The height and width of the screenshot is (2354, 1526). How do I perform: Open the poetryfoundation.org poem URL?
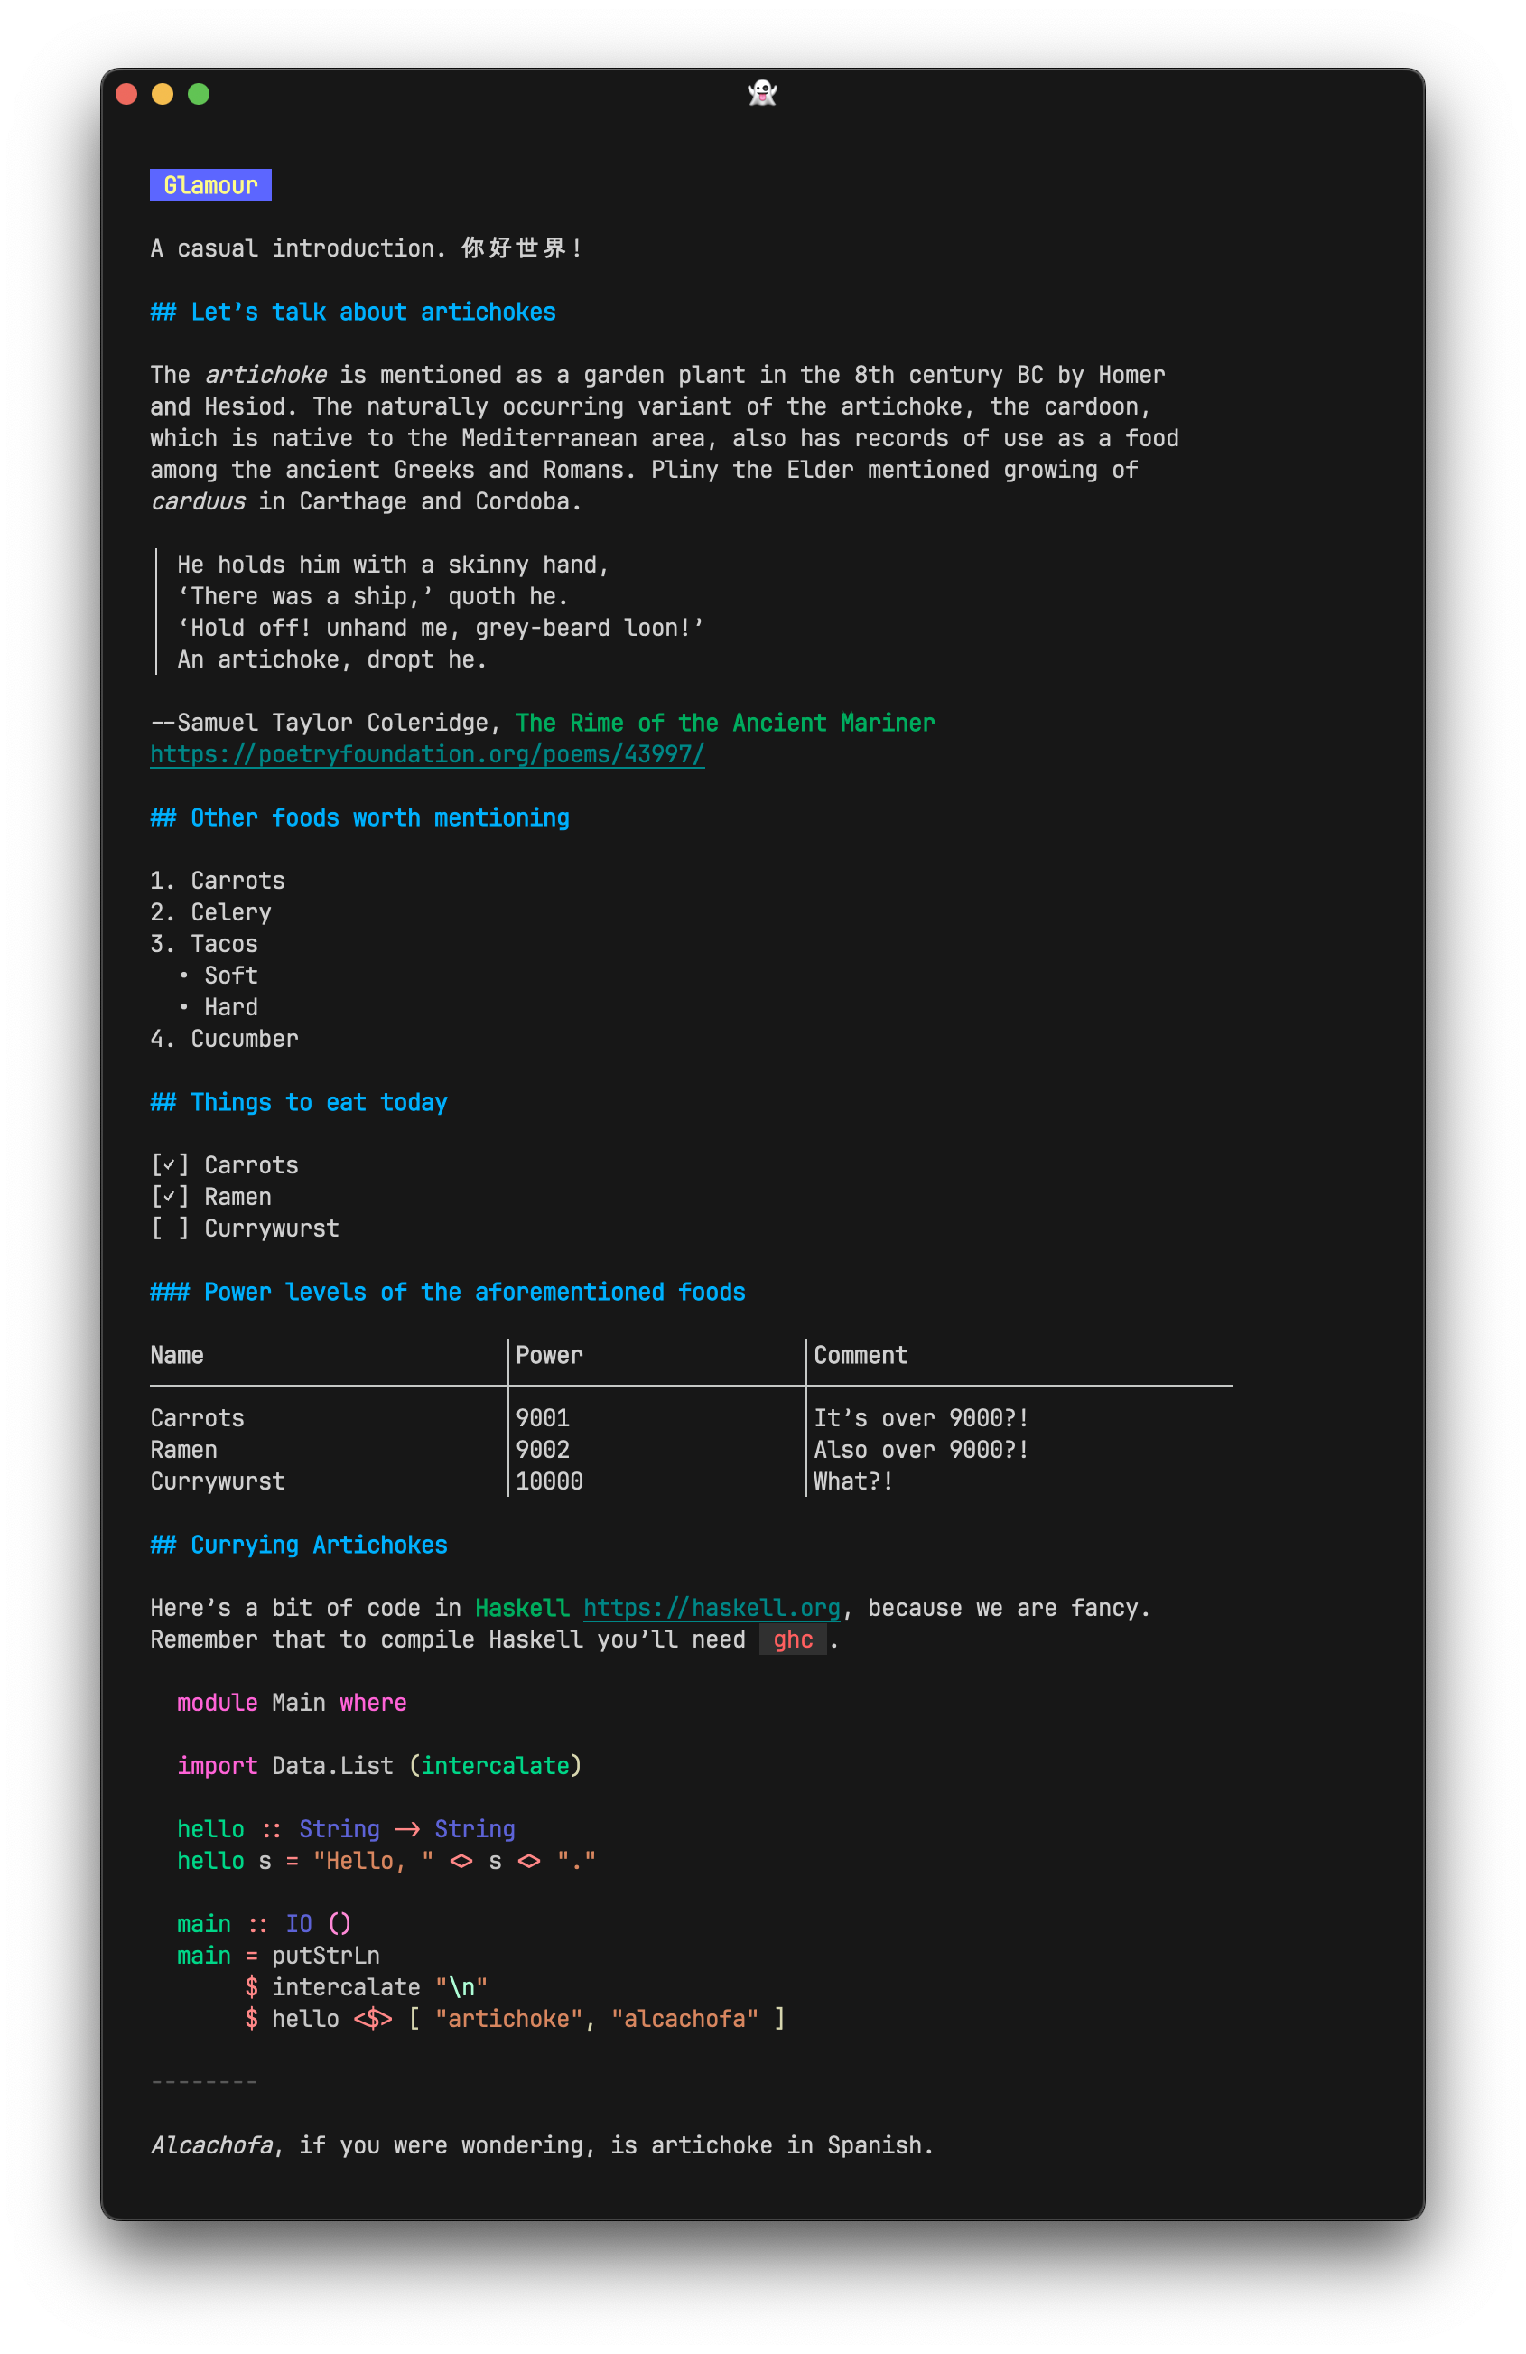tap(427, 754)
